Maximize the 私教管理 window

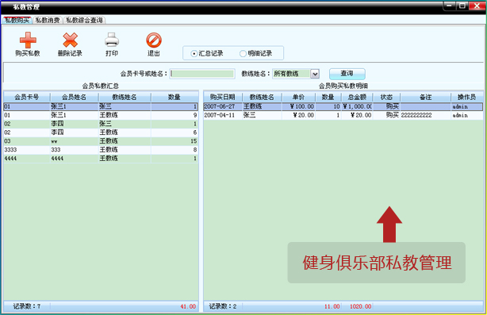pos(462,6)
